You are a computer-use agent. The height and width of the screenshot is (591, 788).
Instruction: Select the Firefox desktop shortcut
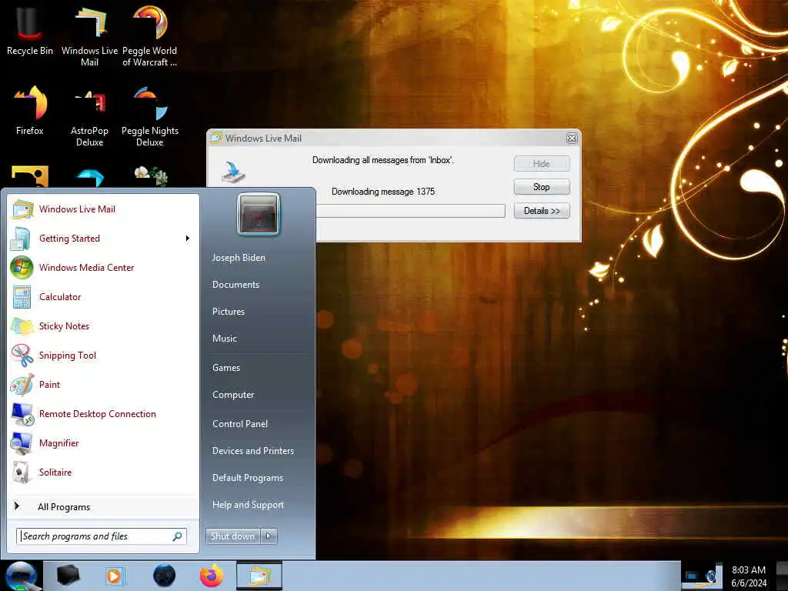click(x=30, y=111)
